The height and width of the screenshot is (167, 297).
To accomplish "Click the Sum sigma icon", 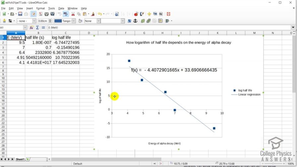I will pos(37,28).
